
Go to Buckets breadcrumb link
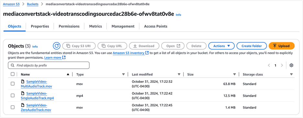33,4
